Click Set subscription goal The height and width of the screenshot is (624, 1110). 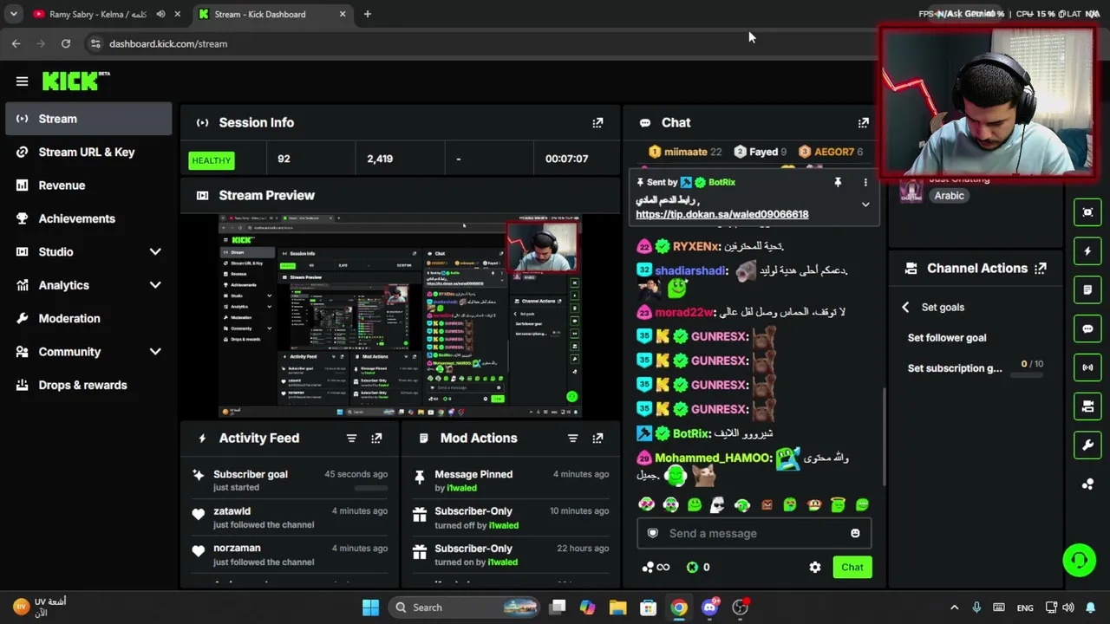955,368
